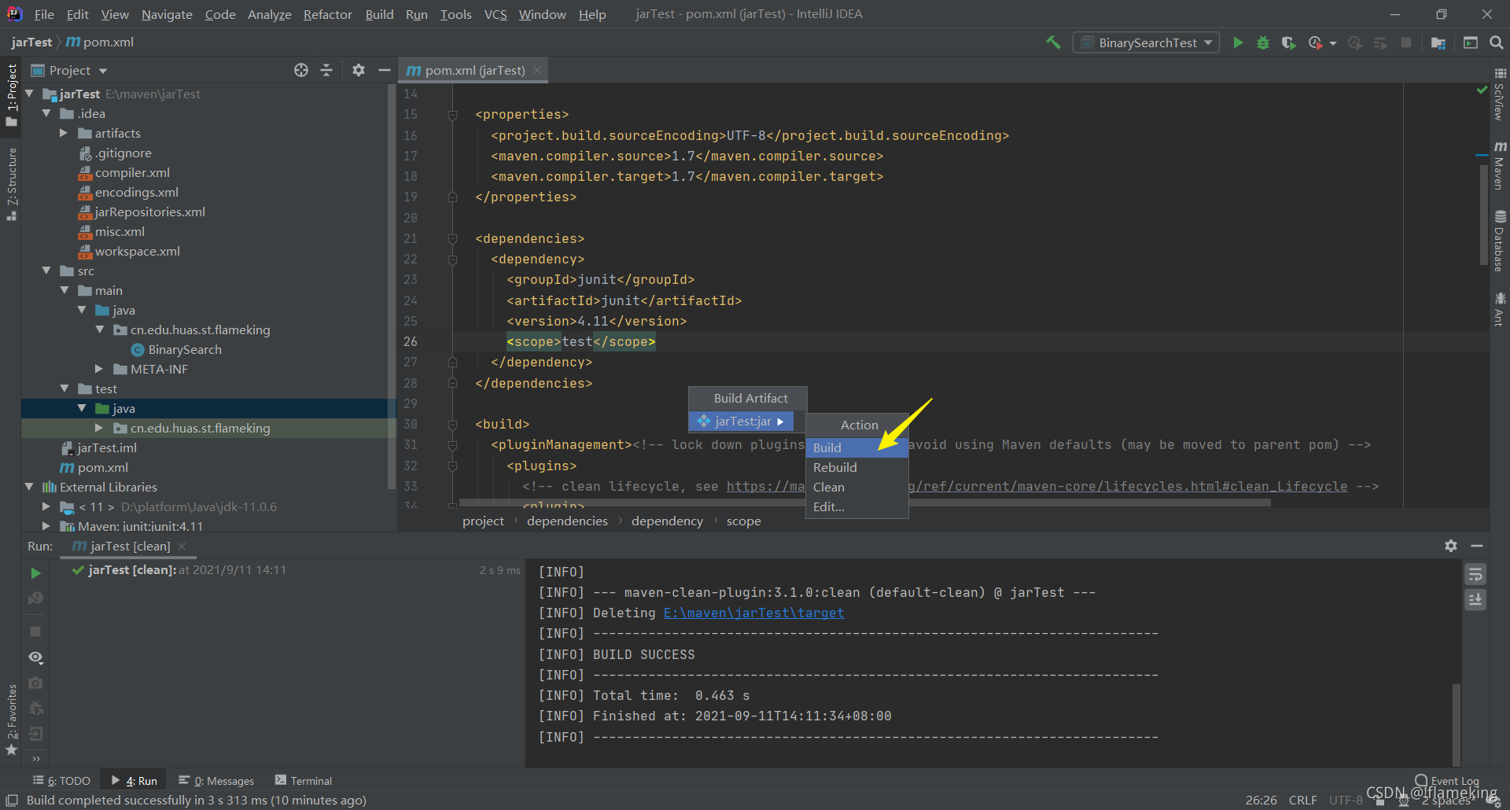Open Ant tool window on right sidebar
The height and width of the screenshot is (810, 1510).
click(1500, 309)
